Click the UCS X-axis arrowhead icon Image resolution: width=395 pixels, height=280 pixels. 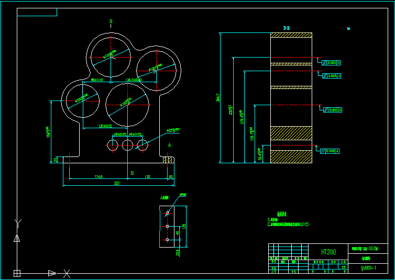52,273
